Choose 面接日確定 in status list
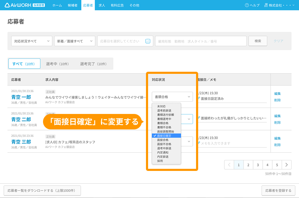Screen dimensions: 299x198 click(166, 136)
